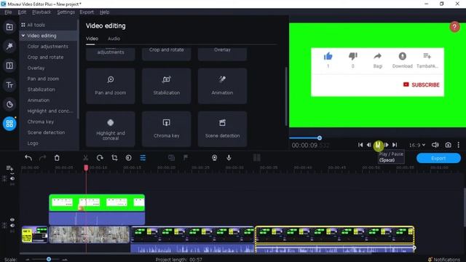The width and height of the screenshot is (466, 262).
Task: Select the green screen overlay clip
Action: coord(97,203)
